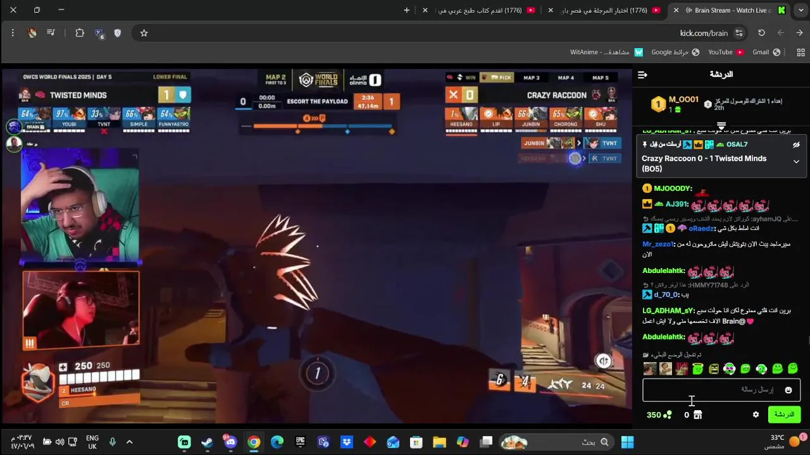Open the Google Maps bookmark
The width and height of the screenshot is (810, 455).
pyautogui.click(x=675, y=52)
